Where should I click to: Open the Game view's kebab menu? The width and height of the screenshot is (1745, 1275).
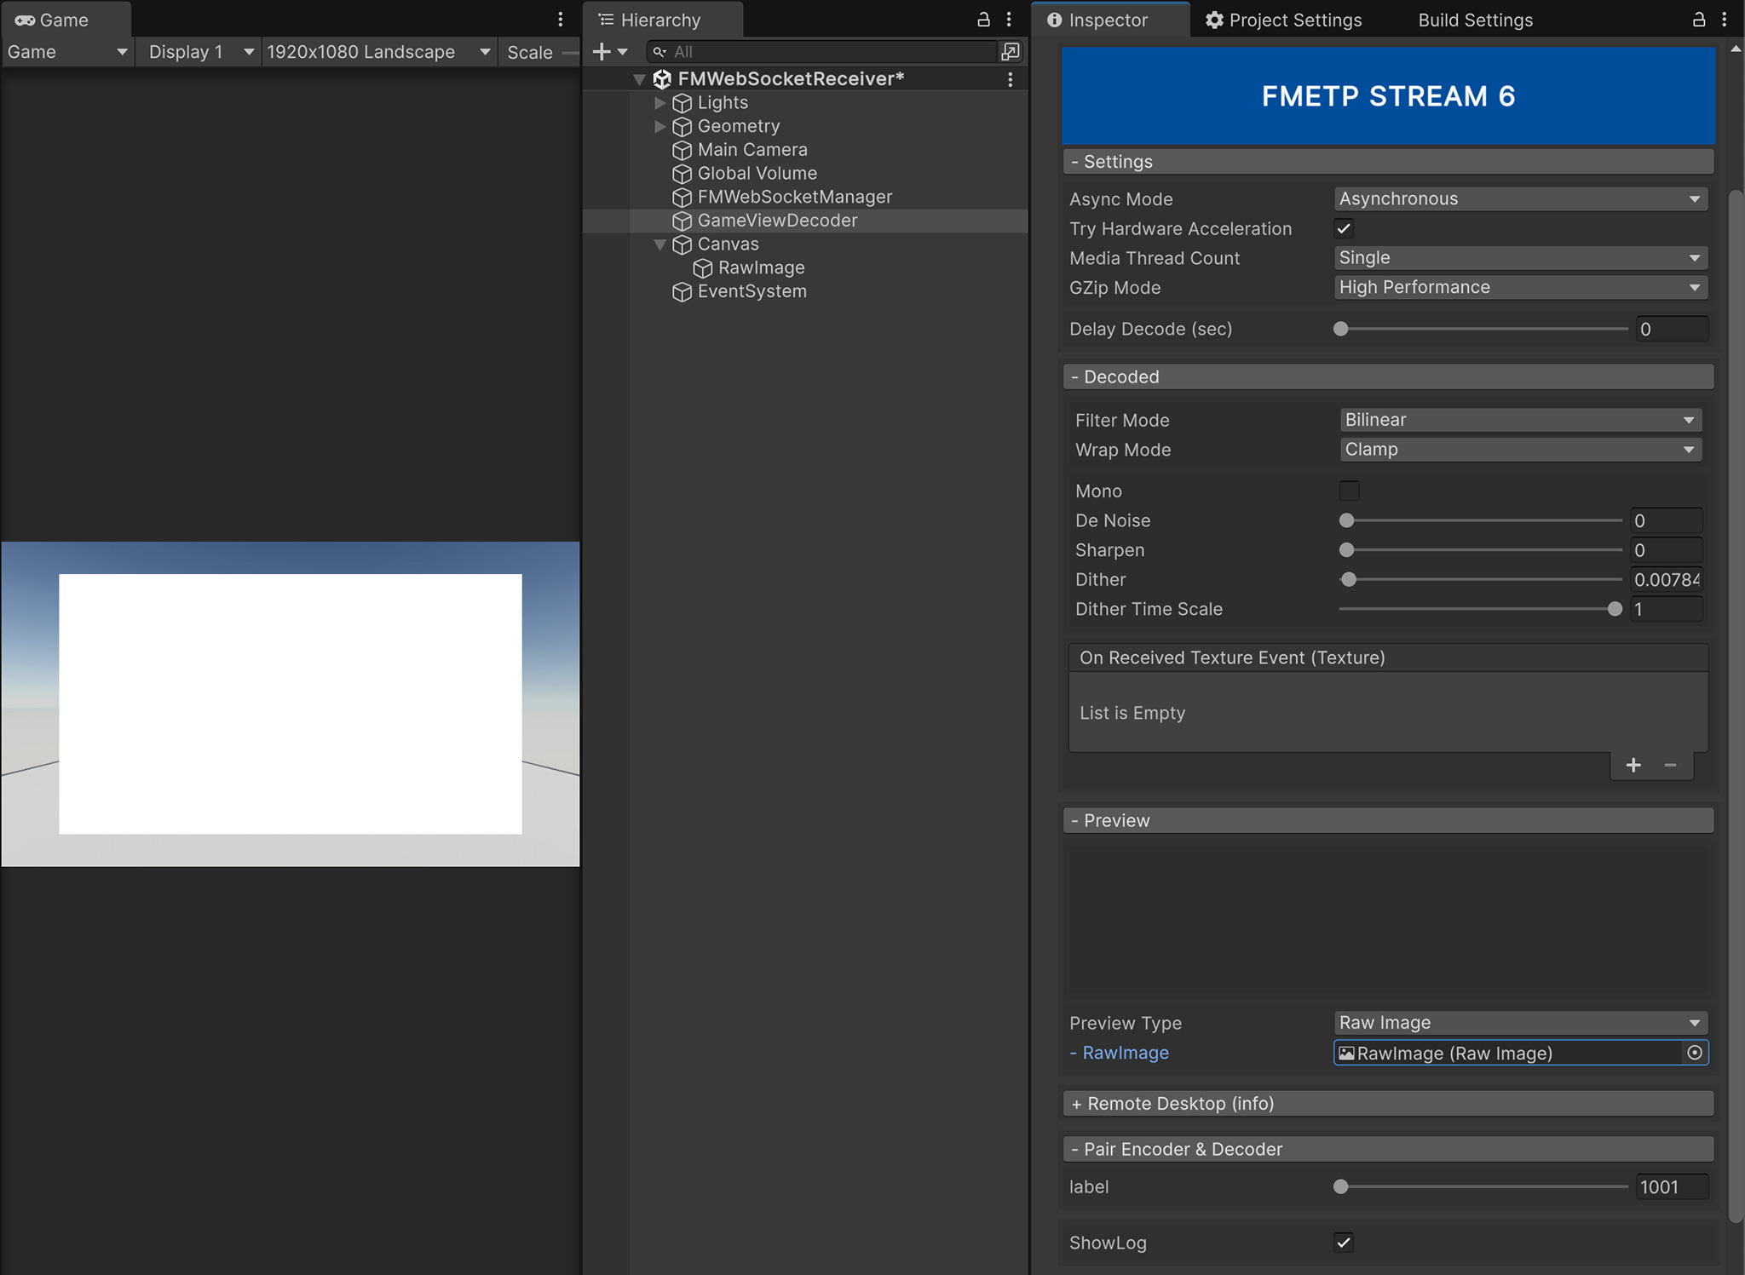[560, 19]
